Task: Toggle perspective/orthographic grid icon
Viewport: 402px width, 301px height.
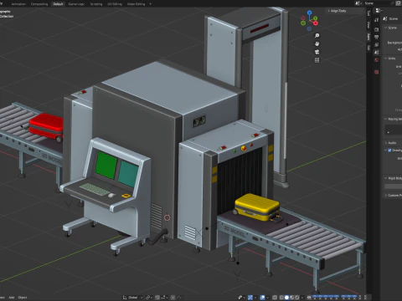Action: (317, 60)
